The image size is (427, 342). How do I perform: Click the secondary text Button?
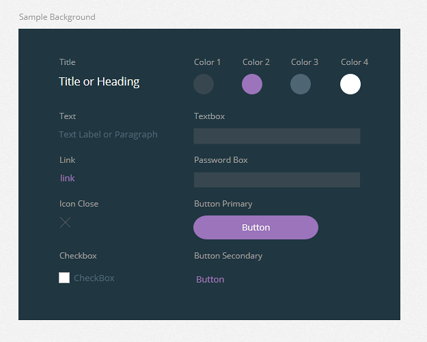[x=210, y=279]
